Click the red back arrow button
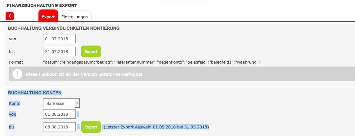This screenshot has width=355, height=136. (10, 16)
